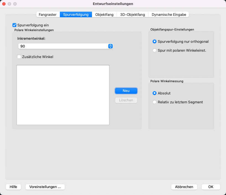Click the Löschen button
This screenshot has height=195, width=226.
point(126,100)
